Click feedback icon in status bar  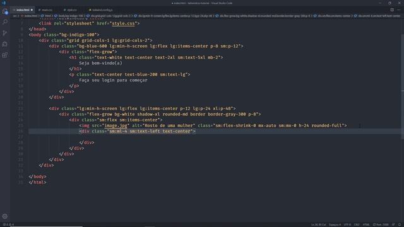pos(393,224)
